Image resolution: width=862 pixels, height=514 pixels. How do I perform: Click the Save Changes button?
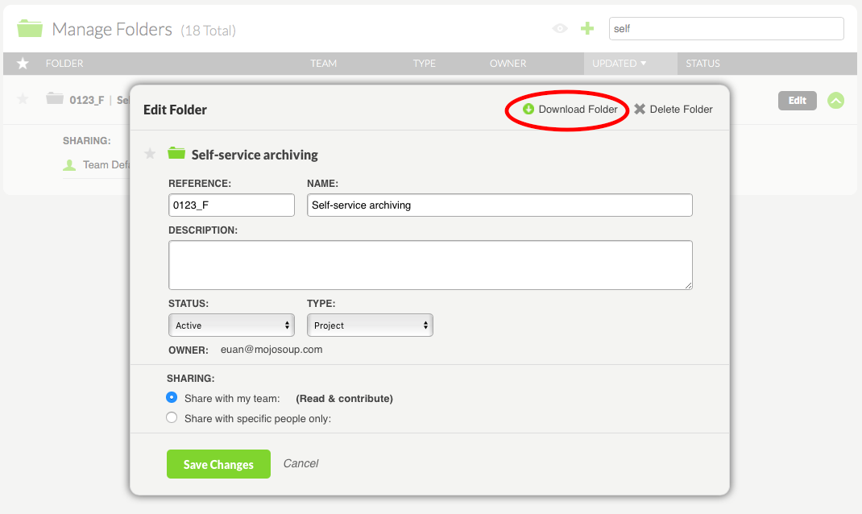coord(218,464)
